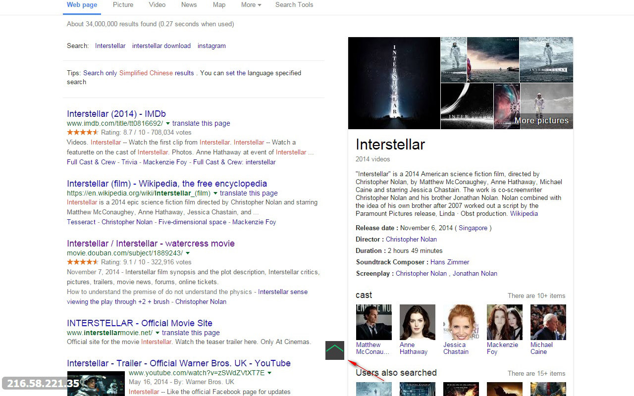The image size is (634, 396).
Task: Switch to the Web page tab
Action: tap(82, 5)
